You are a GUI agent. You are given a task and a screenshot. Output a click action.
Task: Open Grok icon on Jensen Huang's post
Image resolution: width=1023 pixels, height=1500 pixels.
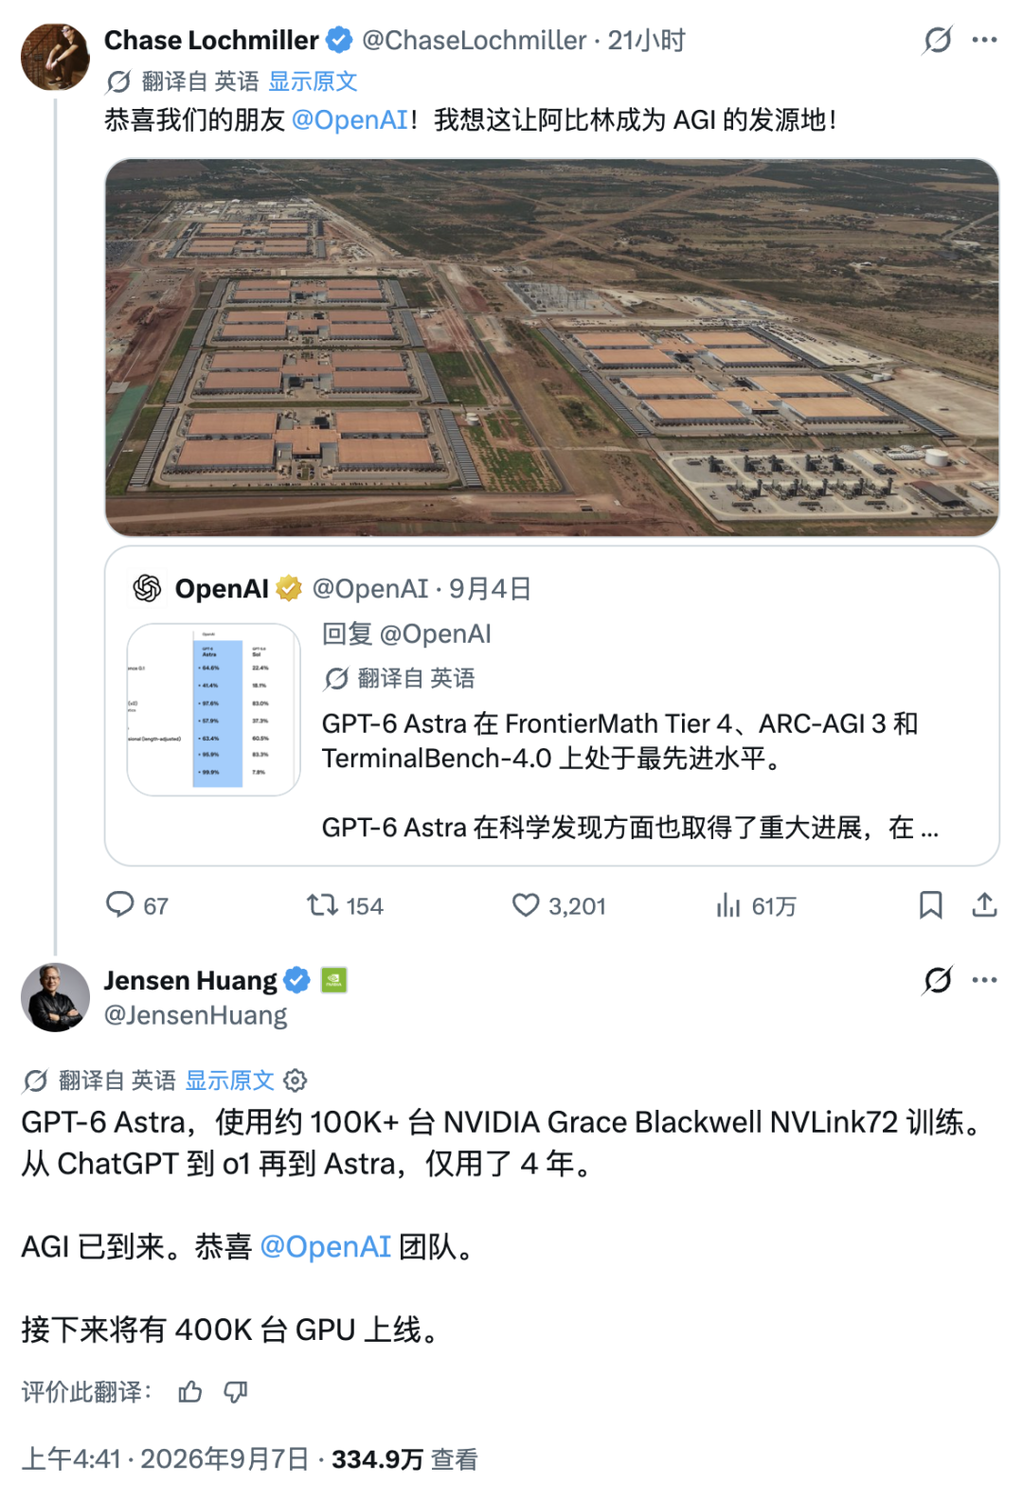point(937,980)
